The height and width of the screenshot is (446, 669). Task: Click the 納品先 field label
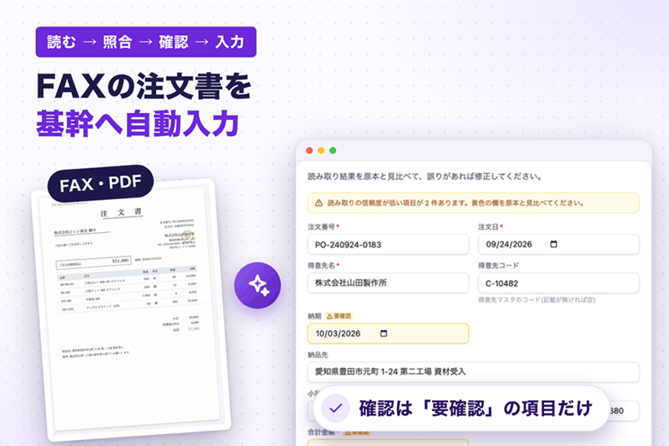(x=318, y=355)
